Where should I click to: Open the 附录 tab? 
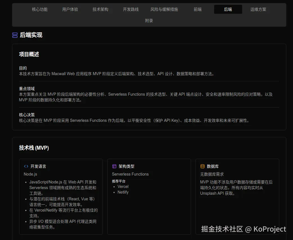point(149,20)
